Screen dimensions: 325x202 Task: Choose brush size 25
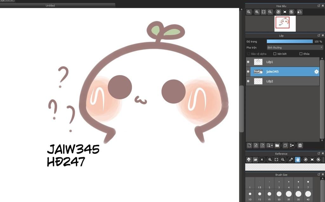(x=289, y=196)
